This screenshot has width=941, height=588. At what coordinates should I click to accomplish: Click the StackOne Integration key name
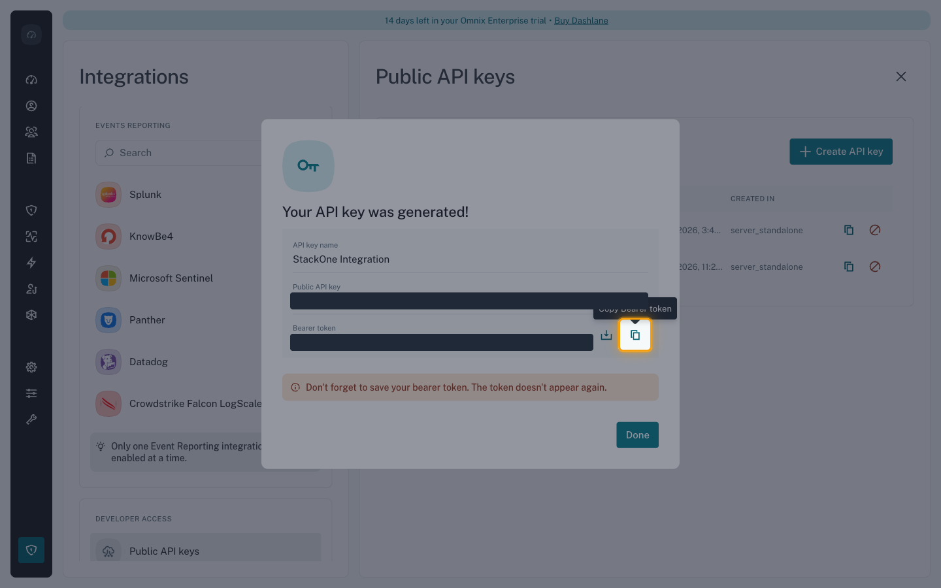[x=341, y=259]
